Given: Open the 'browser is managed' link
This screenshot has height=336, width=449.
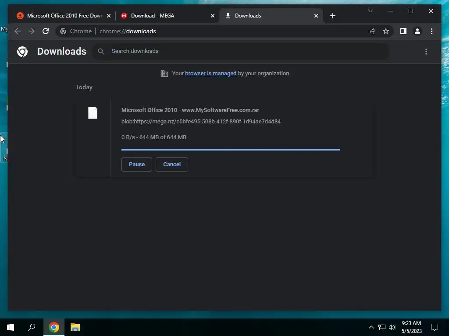Looking at the screenshot, I should pos(211,73).
